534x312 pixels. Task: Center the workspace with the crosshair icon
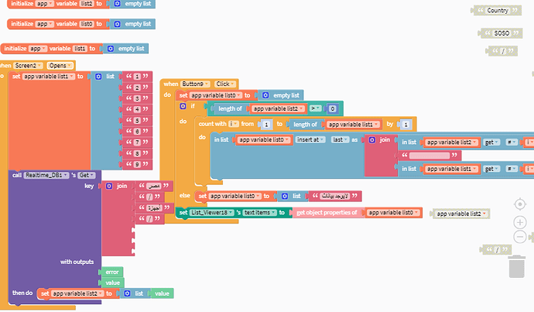click(520, 204)
